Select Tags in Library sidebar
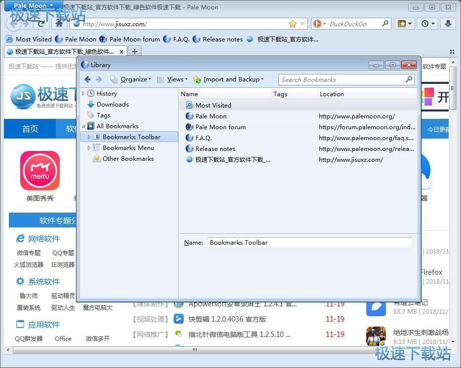Image resolution: width=461 pixels, height=368 pixels. tap(104, 115)
